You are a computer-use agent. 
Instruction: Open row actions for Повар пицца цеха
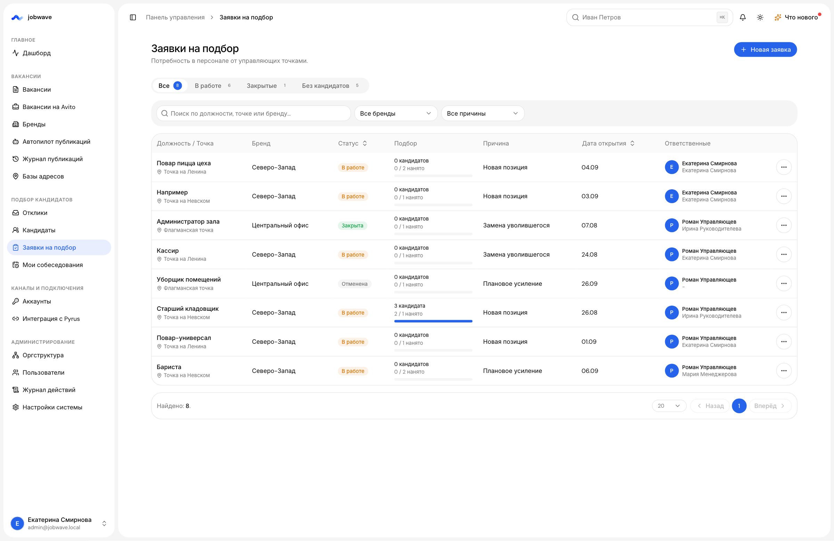(x=784, y=167)
